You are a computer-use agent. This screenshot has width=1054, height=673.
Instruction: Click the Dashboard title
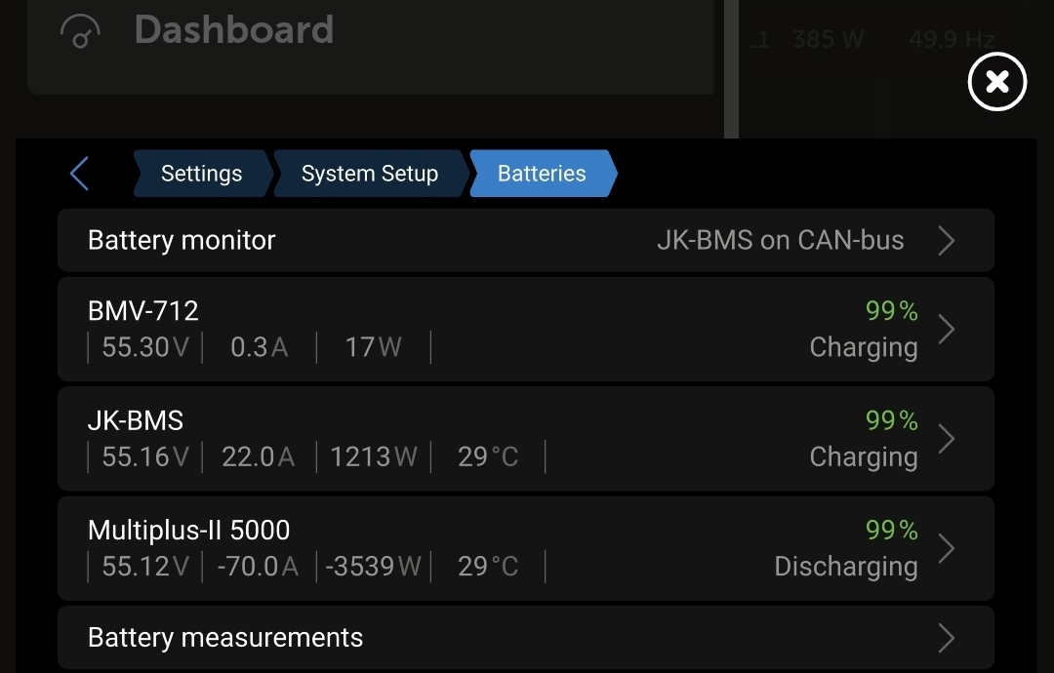pyautogui.click(x=234, y=30)
